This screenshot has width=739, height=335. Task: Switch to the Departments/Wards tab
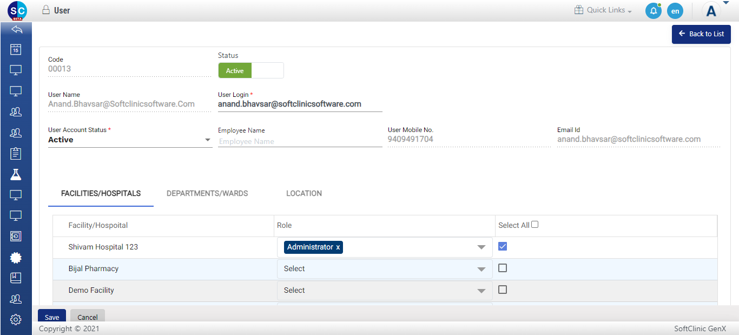point(207,193)
